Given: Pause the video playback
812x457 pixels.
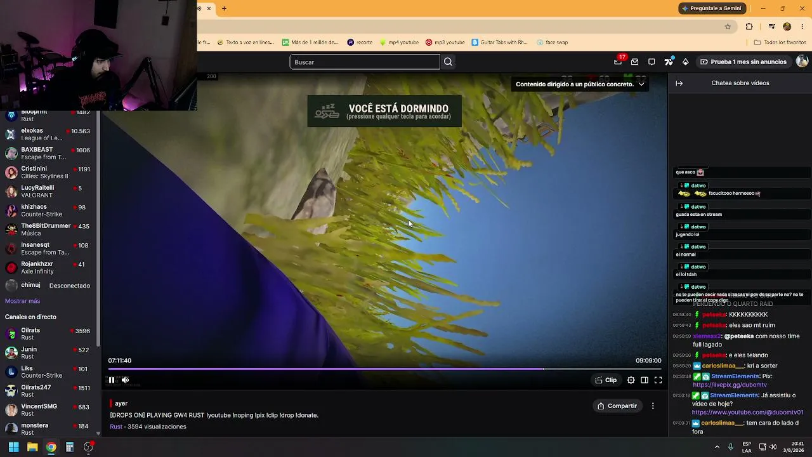Looking at the screenshot, I should [112, 380].
